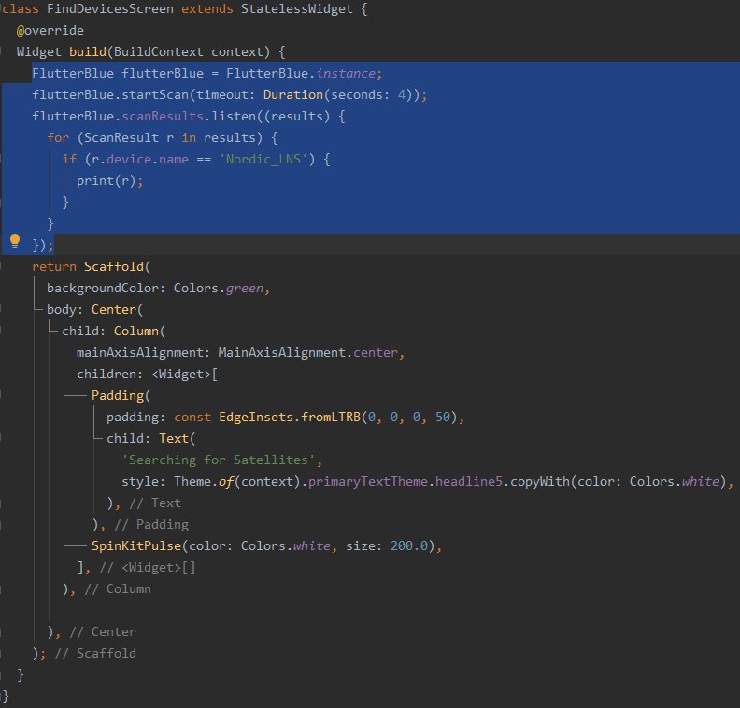Click 'ScanResult' type in the for loop
The image size is (740, 708).
click(x=121, y=137)
